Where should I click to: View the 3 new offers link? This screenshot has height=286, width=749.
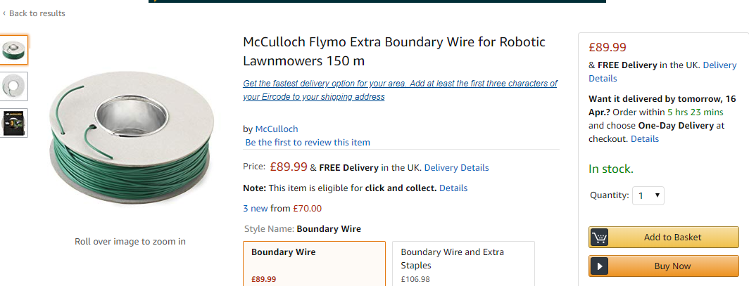coord(256,208)
